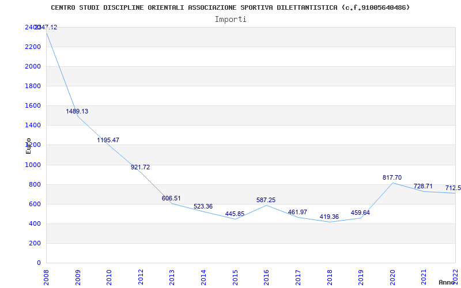The height and width of the screenshot is (288, 461).
Task: Click the data label 587.25
Action: (x=266, y=200)
